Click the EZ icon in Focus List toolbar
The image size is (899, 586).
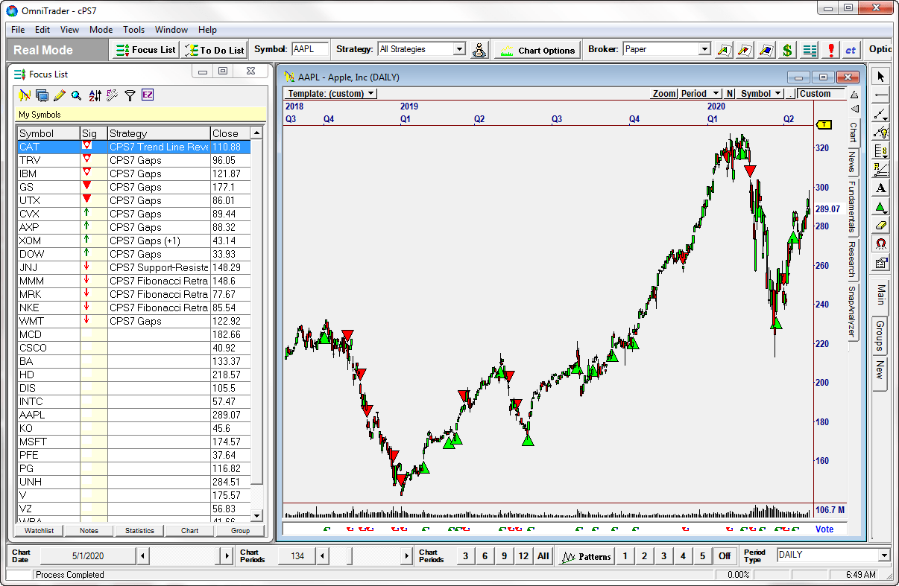click(148, 95)
